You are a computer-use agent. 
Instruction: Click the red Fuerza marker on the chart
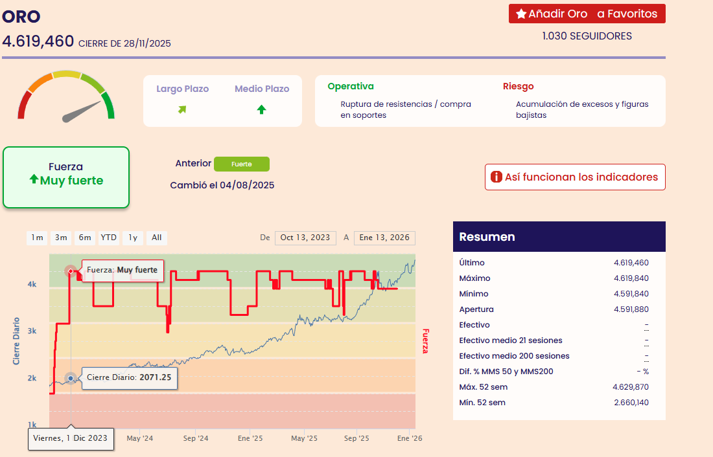pyautogui.click(x=71, y=271)
